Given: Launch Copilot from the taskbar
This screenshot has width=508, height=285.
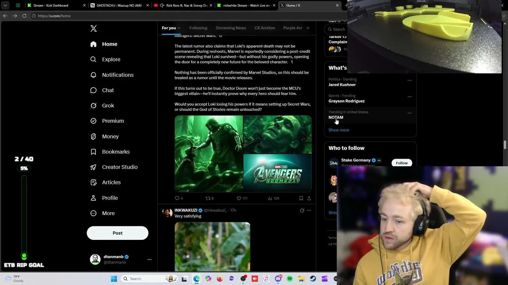Looking at the screenshot, I should [208, 279].
